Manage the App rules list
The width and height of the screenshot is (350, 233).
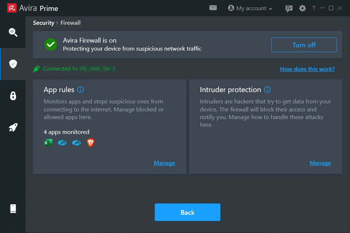click(164, 163)
